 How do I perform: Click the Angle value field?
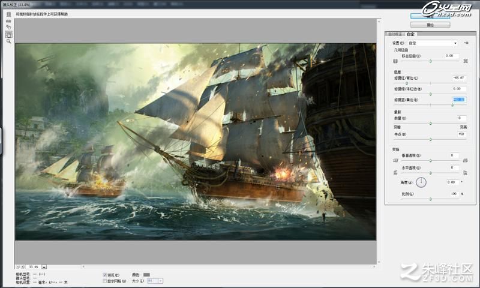pos(452,182)
